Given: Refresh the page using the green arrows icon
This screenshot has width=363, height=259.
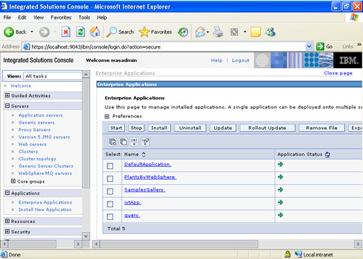Looking at the screenshot, I should click(80, 32).
